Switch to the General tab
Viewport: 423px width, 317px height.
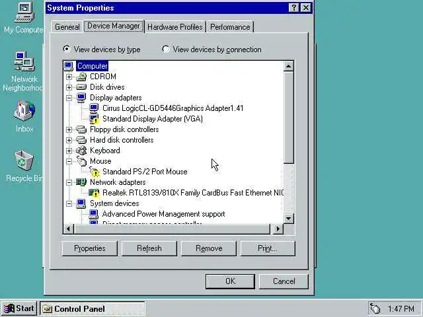click(67, 27)
